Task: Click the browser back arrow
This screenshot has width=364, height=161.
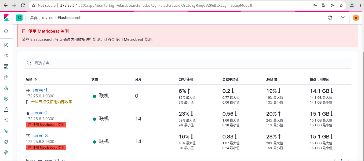Action: [6, 5]
